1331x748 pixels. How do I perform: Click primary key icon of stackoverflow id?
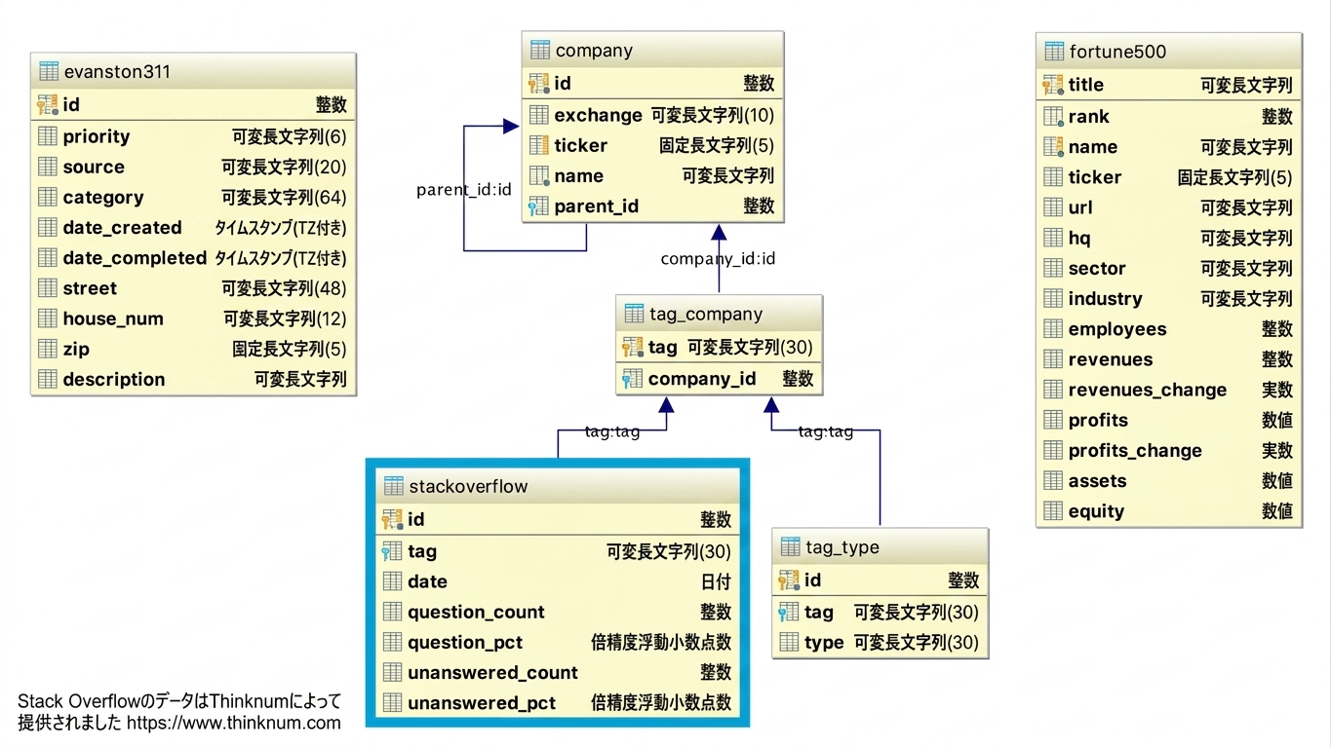pyautogui.click(x=392, y=519)
